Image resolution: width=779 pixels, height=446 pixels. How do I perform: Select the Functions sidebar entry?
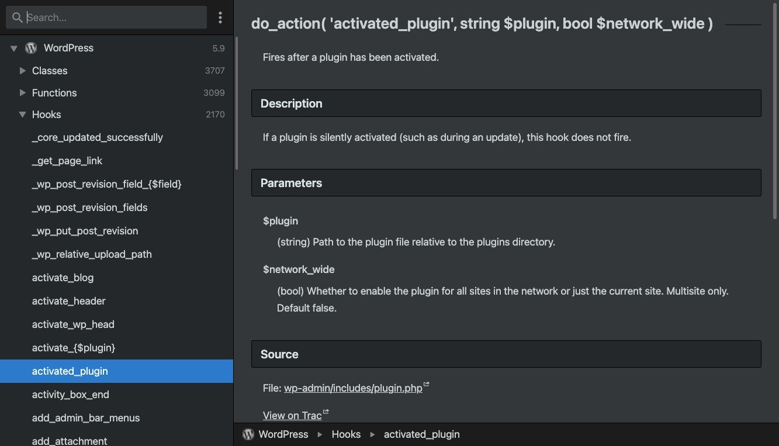tap(54, 93)
